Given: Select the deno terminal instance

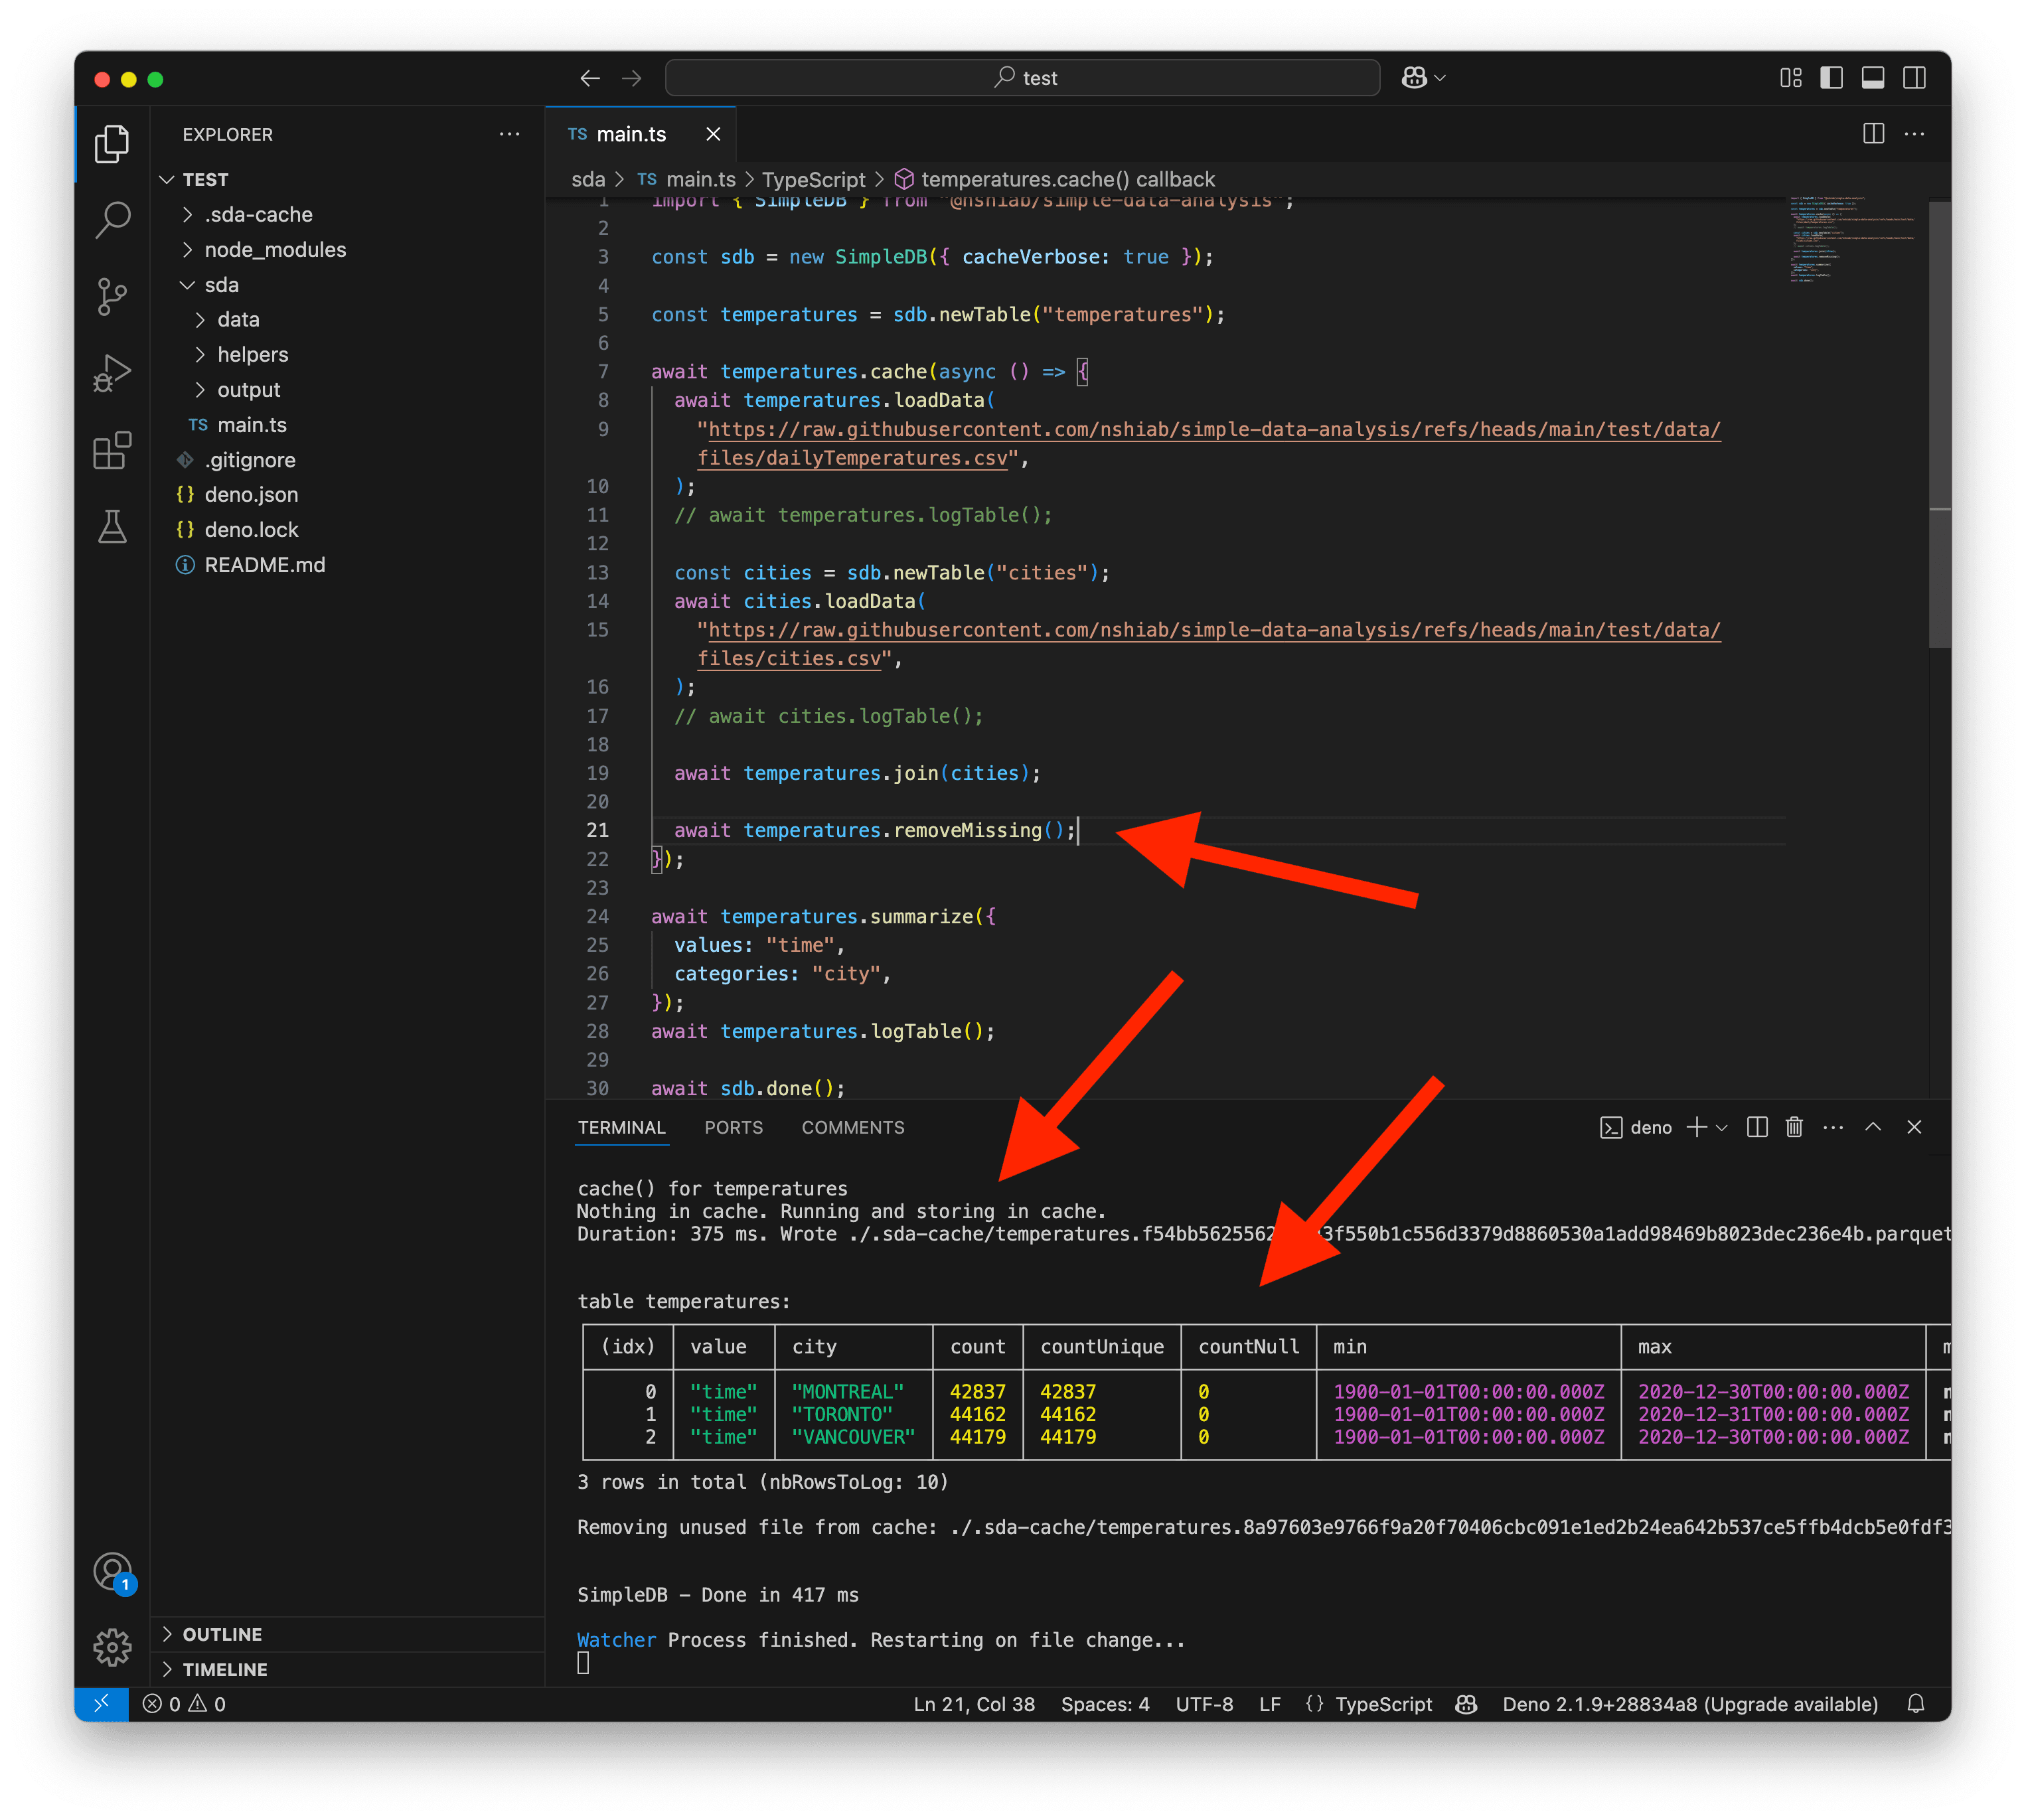Looking at the screenshot, I should coord(1636,1128).
